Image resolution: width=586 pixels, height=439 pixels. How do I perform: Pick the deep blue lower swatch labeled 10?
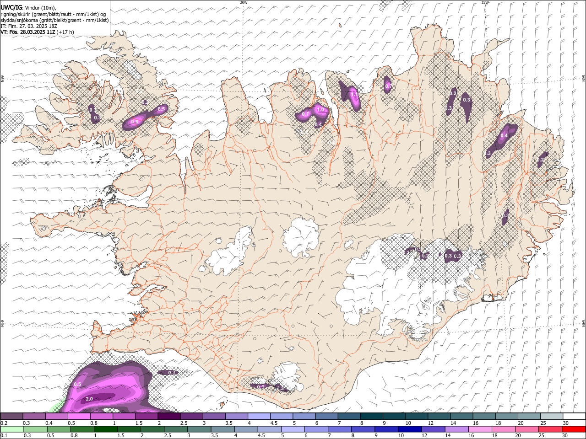point(410,429)
